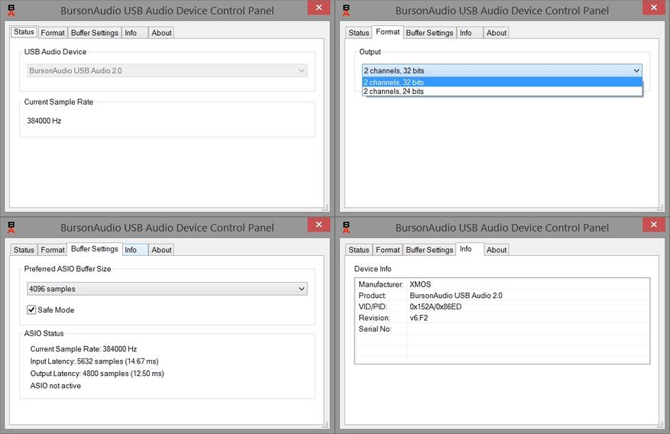The image size is (670, 434).
Task: Open the highlighted Info tab in the bottom-left window
Action: 135,250
